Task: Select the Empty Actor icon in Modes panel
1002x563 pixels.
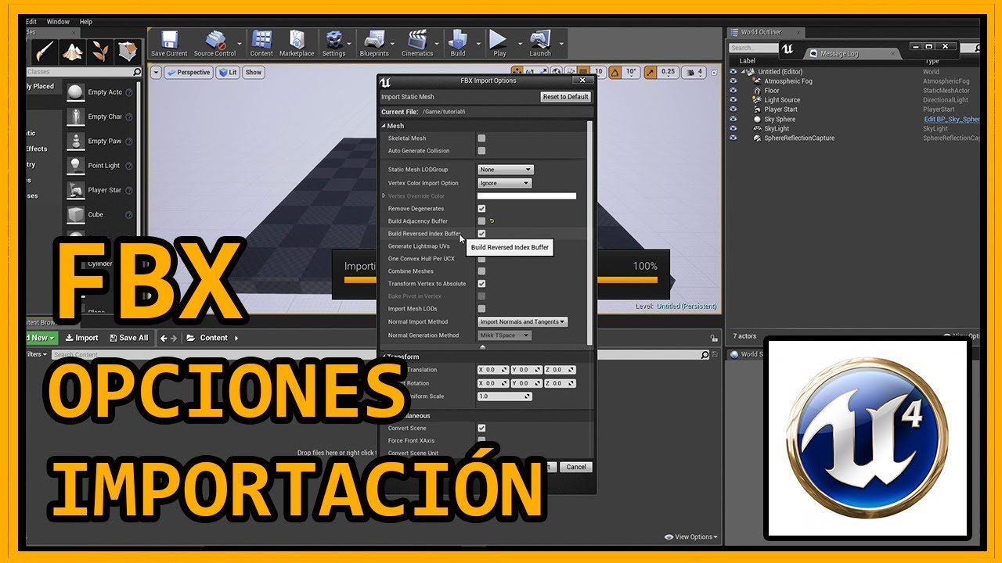Action: [x=76, y=92]
